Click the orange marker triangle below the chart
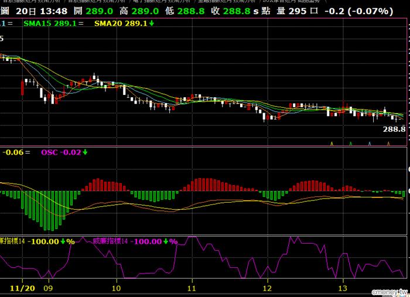The height and width of the screenshot is (297, 410). [x=387, y=142]
